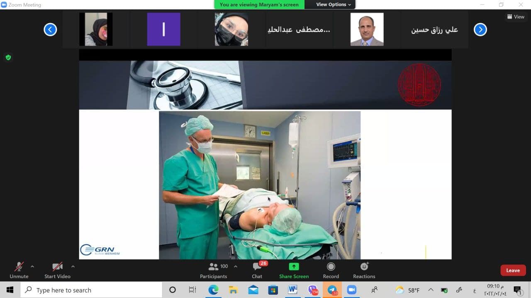Viewport: 531px width, 298px height.
Task: Open the clock and date at 09:10
Action: click(x=495, y=290)
